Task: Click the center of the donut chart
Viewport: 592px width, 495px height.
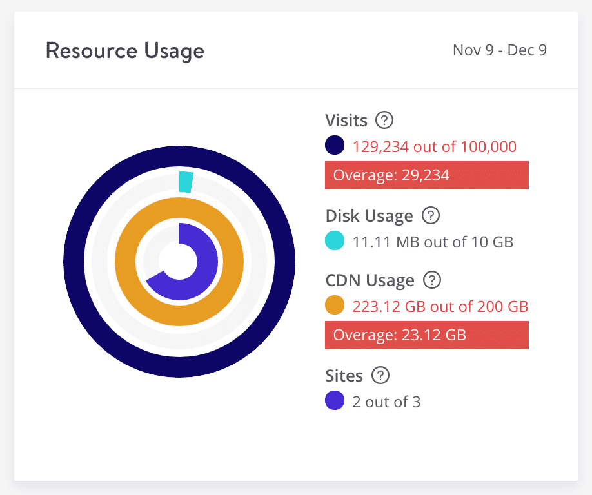Action: [179, 262]
